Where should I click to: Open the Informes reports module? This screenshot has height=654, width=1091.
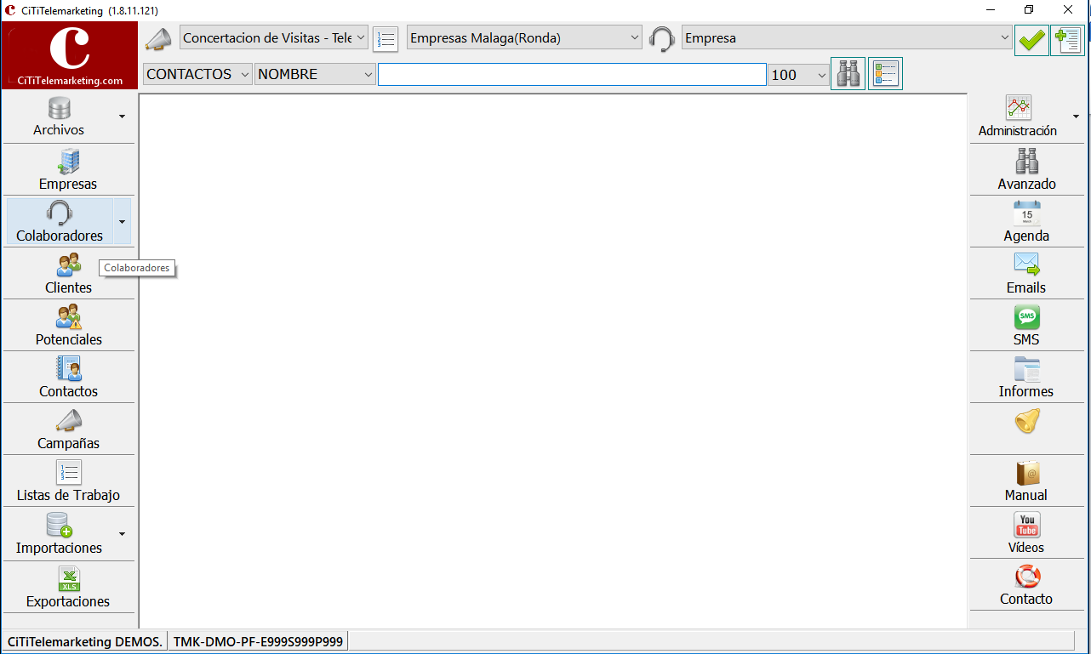(x=1026, y=378)
